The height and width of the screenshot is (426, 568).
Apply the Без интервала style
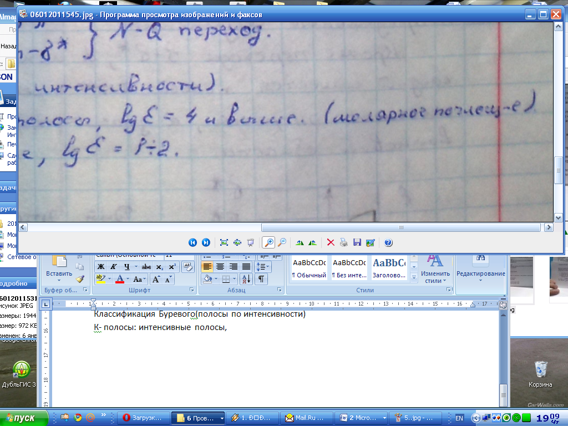349,268
